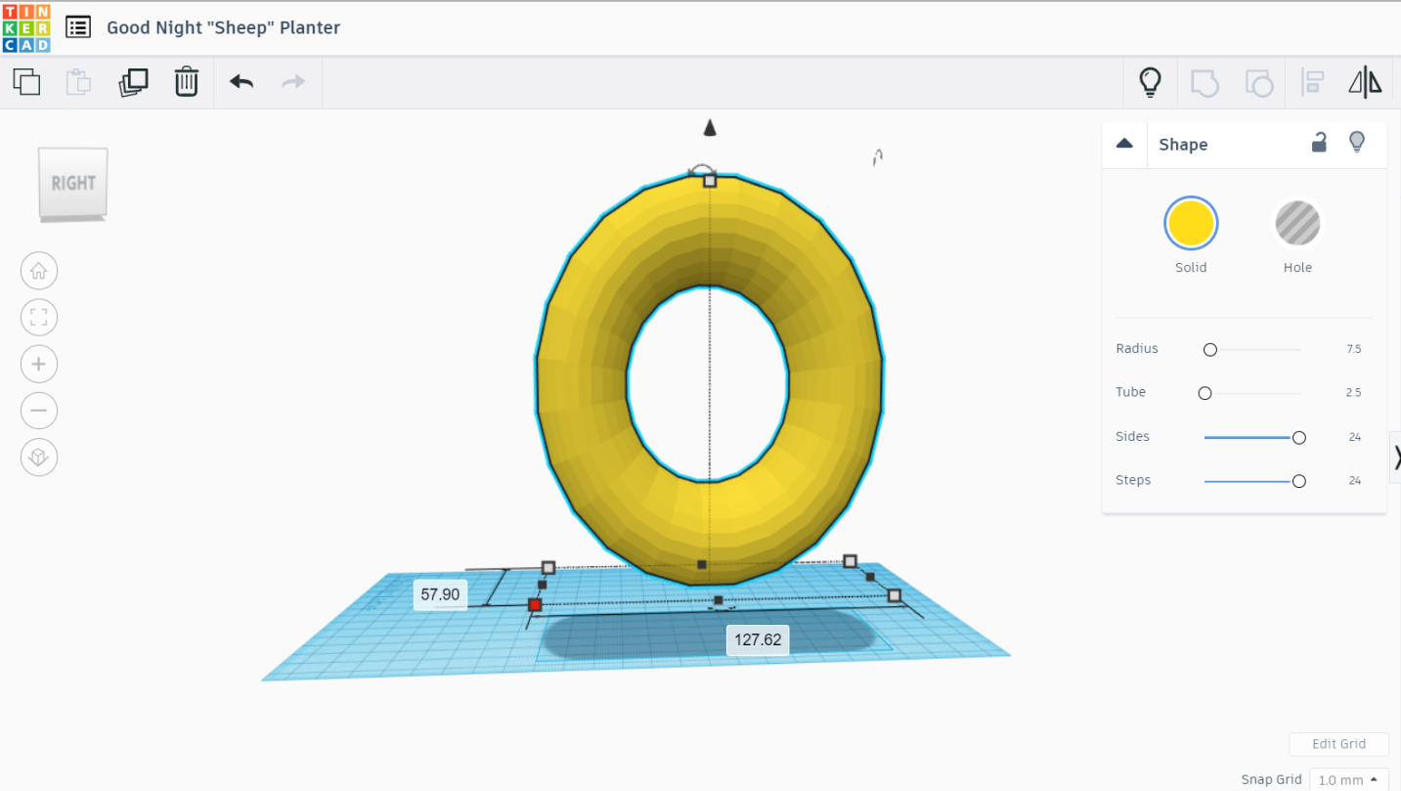Undo the last action

pos(241,81)
